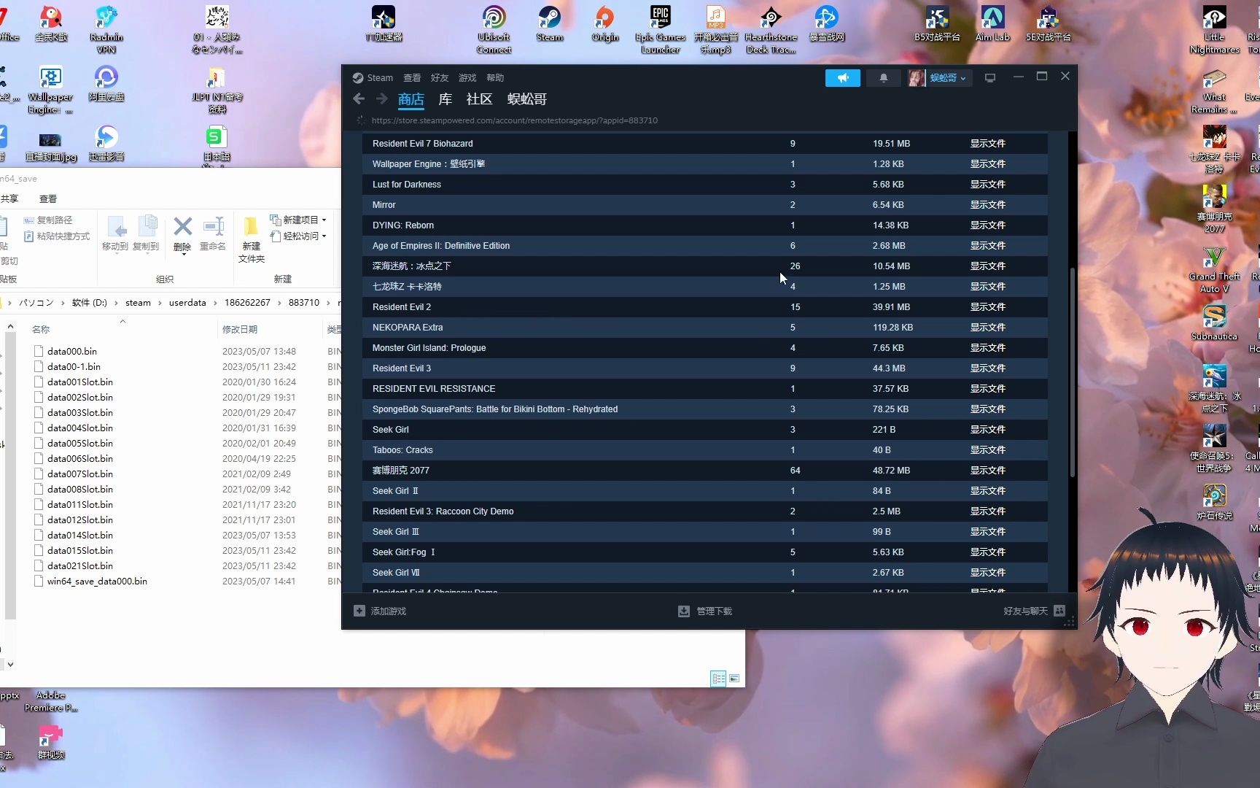Screen dimensions: 1260x788
Task: Open Manage Downloads in Steam
Action: tap(705, 611)
